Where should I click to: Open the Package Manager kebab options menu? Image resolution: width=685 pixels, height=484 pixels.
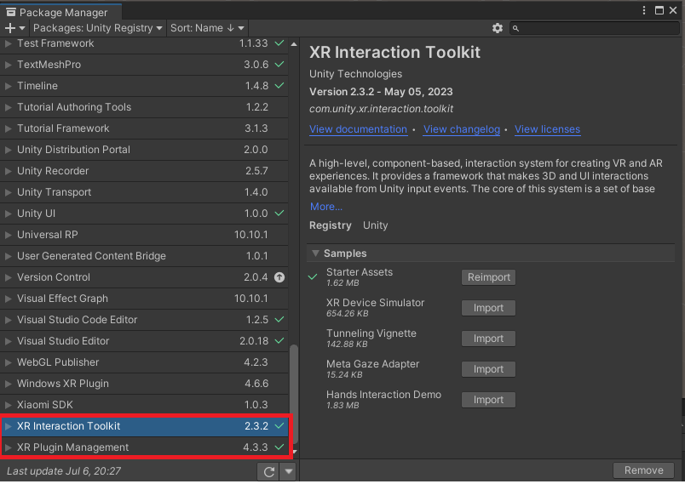coord(643,10)
